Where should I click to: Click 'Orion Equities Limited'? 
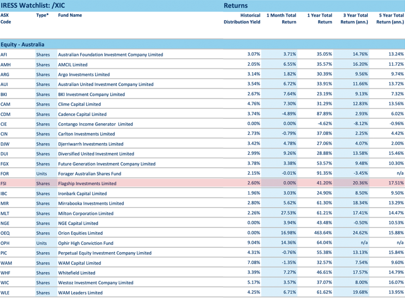80,233
